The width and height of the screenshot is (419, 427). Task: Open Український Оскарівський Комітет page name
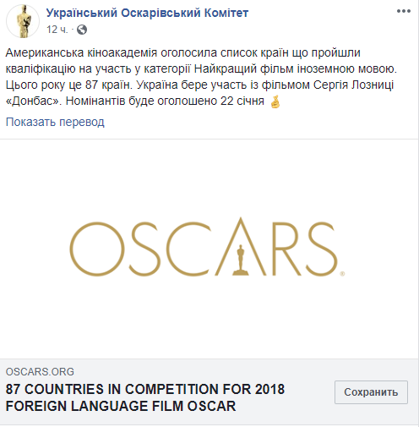click(147, 13)
